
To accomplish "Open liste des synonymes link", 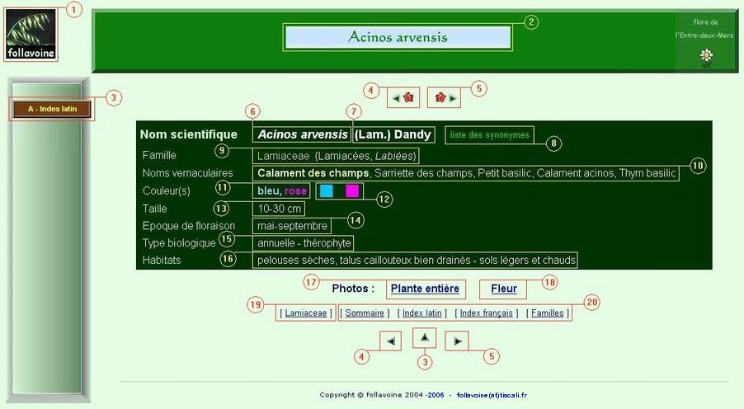I will pos(489,134).
